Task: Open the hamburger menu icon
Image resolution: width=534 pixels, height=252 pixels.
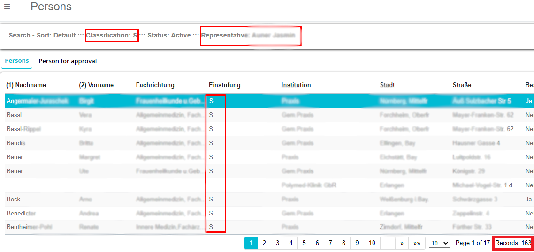Action: coord(7,7)
